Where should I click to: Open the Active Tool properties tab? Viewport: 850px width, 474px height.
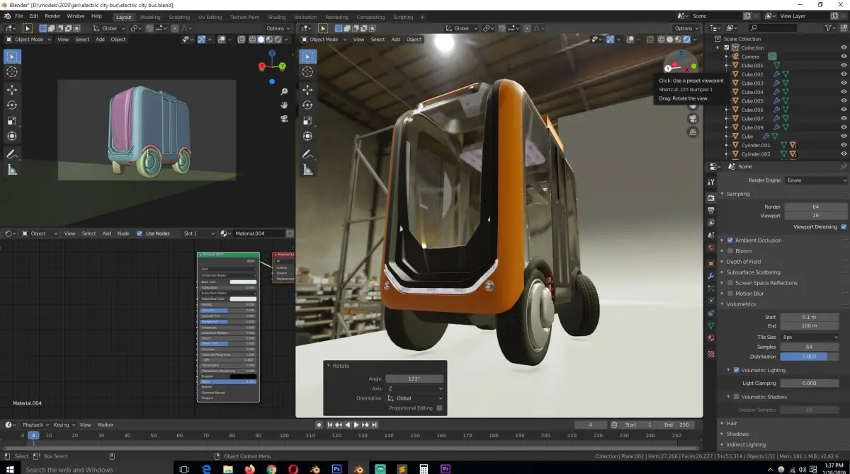pos(710,182)
